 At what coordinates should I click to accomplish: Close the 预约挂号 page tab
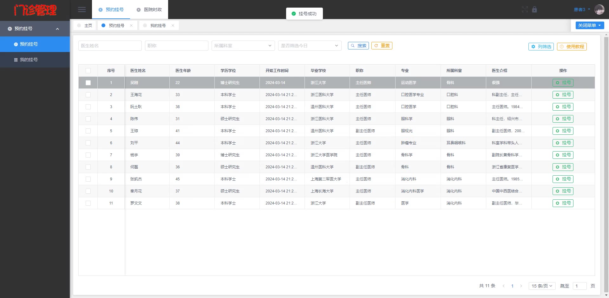click(131, 26)
